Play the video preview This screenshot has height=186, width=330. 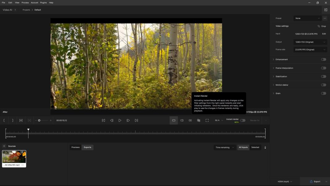[120, 121]
